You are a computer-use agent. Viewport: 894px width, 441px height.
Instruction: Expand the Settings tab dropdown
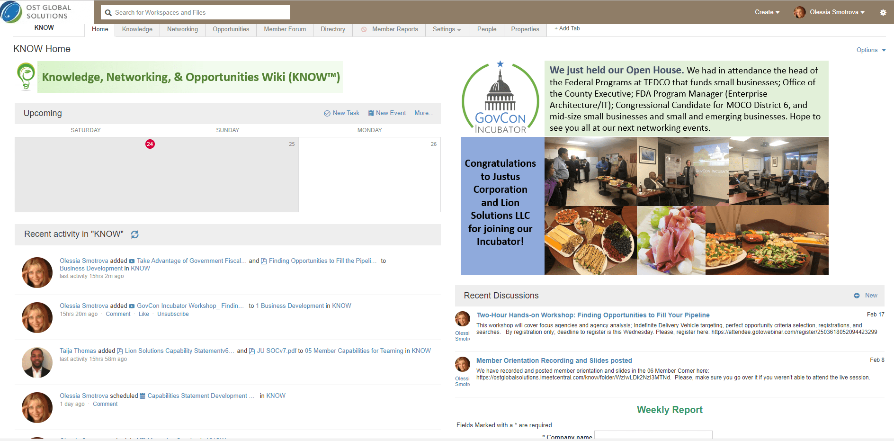tap(447, 29)
